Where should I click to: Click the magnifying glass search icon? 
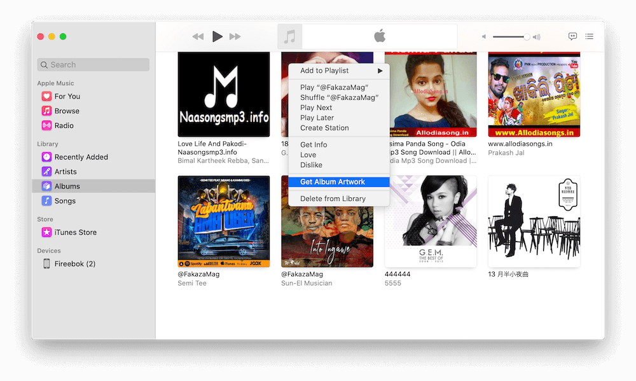[45, 65]
